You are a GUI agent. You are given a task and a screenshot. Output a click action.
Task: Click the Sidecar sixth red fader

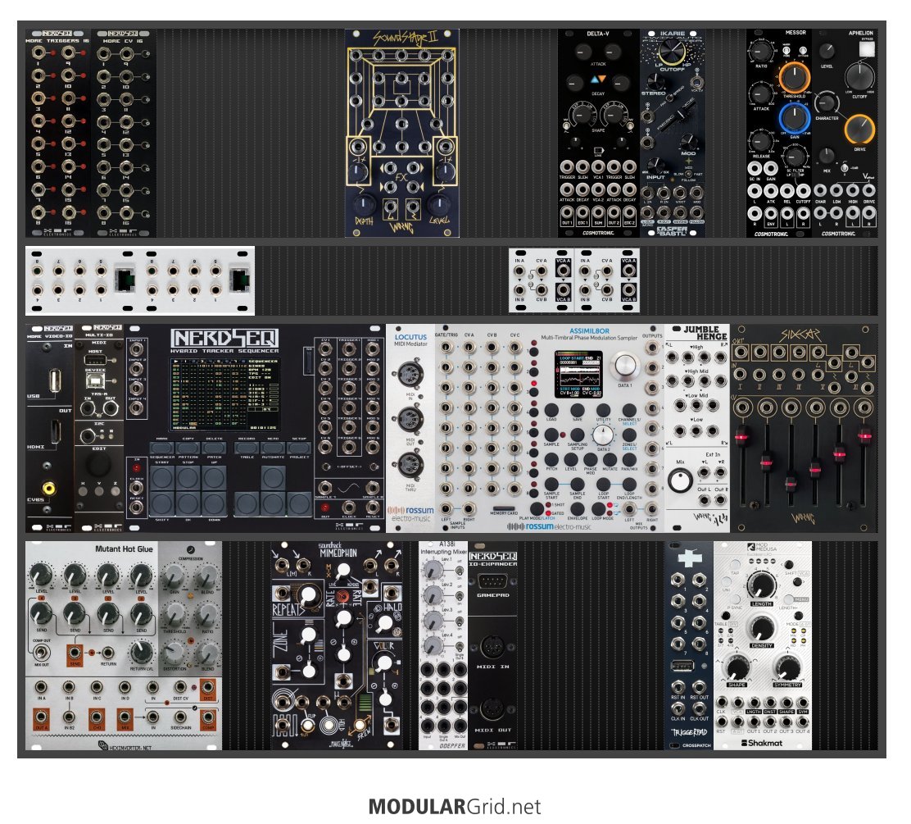pos(865,435)
